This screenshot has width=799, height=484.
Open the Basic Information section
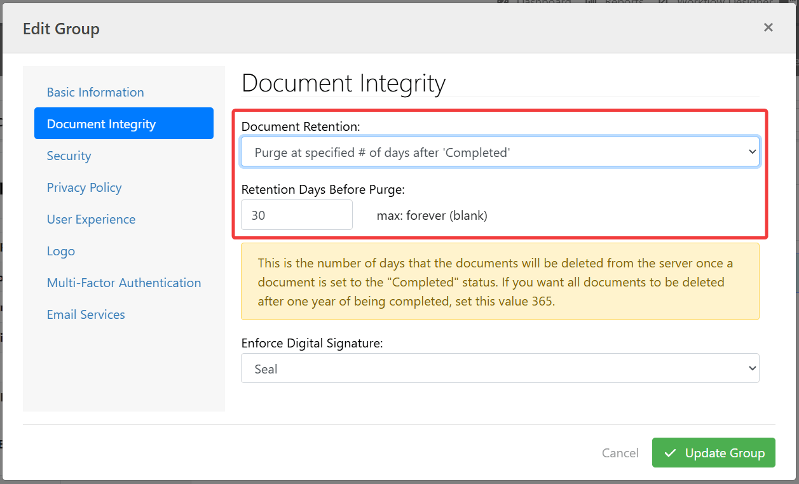coord(95,92)
